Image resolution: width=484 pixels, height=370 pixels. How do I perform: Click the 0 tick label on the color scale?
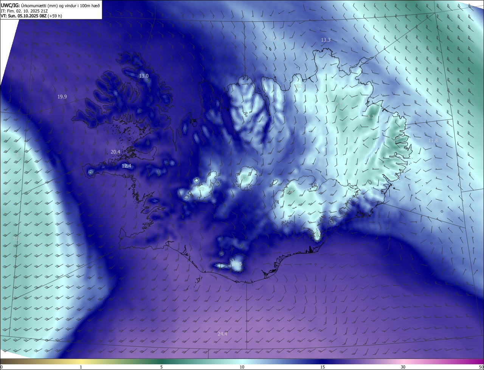(x=2, y=367)
